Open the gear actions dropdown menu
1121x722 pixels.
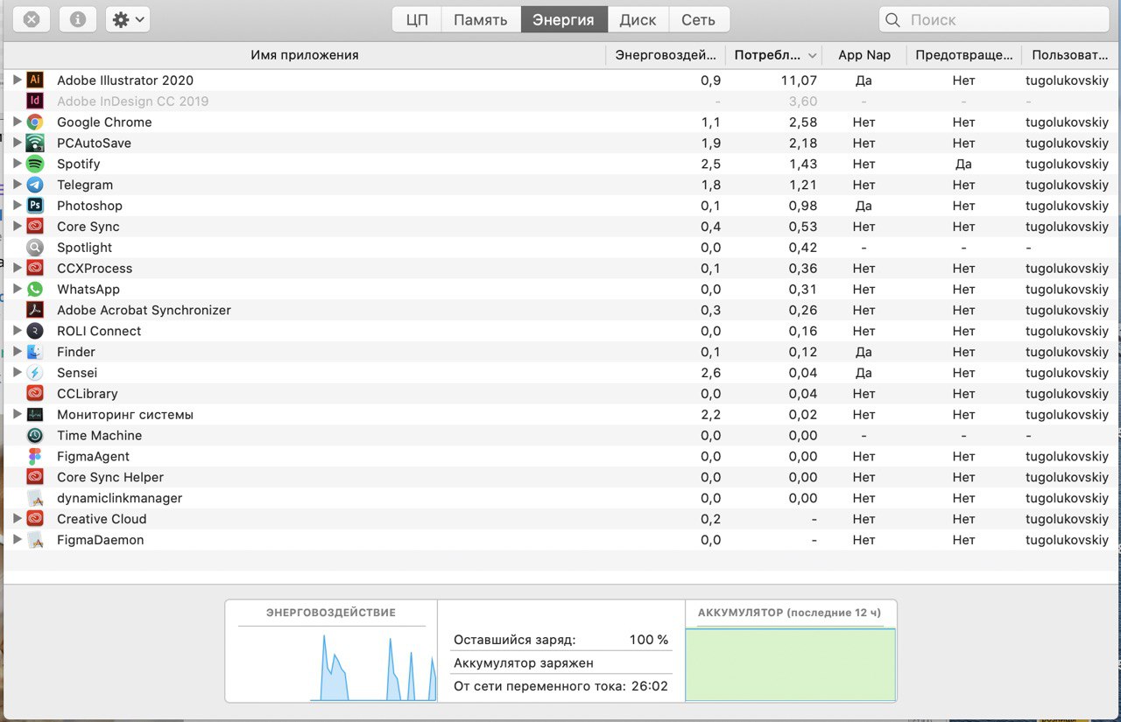pyautogui.click(x=128, y=19)
